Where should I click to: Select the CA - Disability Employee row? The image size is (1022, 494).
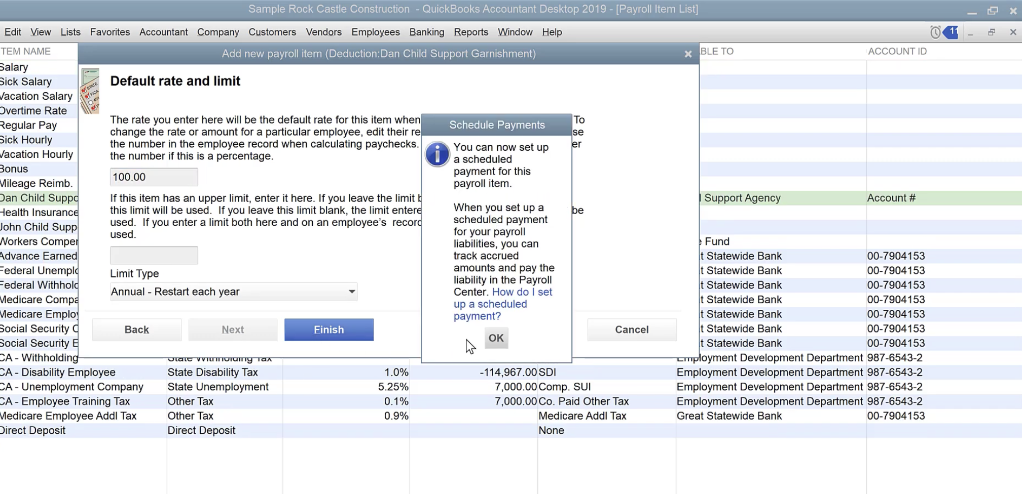[58, 373]
